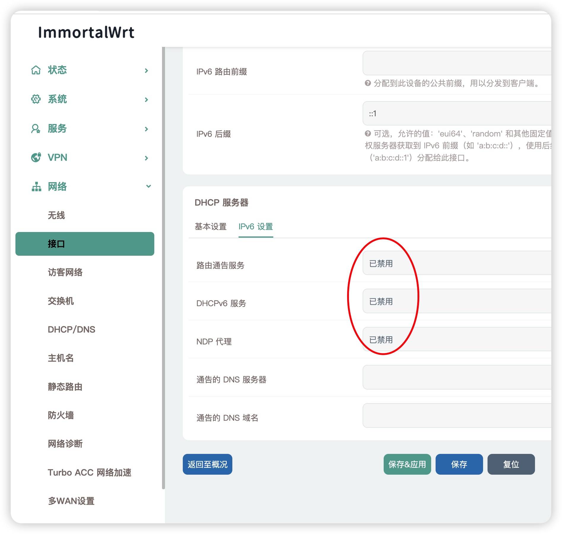Click the help icon under IPv6 路由前缀

368,84
